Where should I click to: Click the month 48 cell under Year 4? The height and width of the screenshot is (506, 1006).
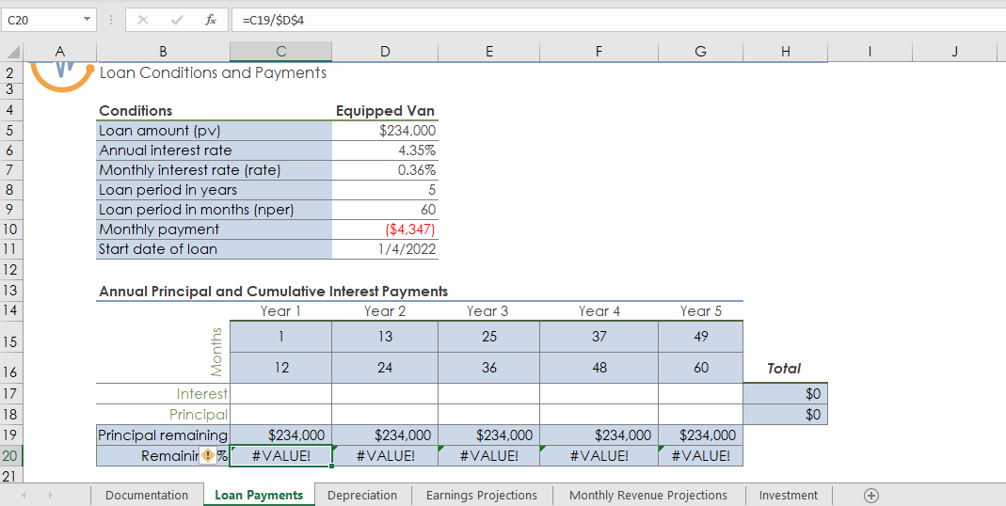click(x=599, y=368)
